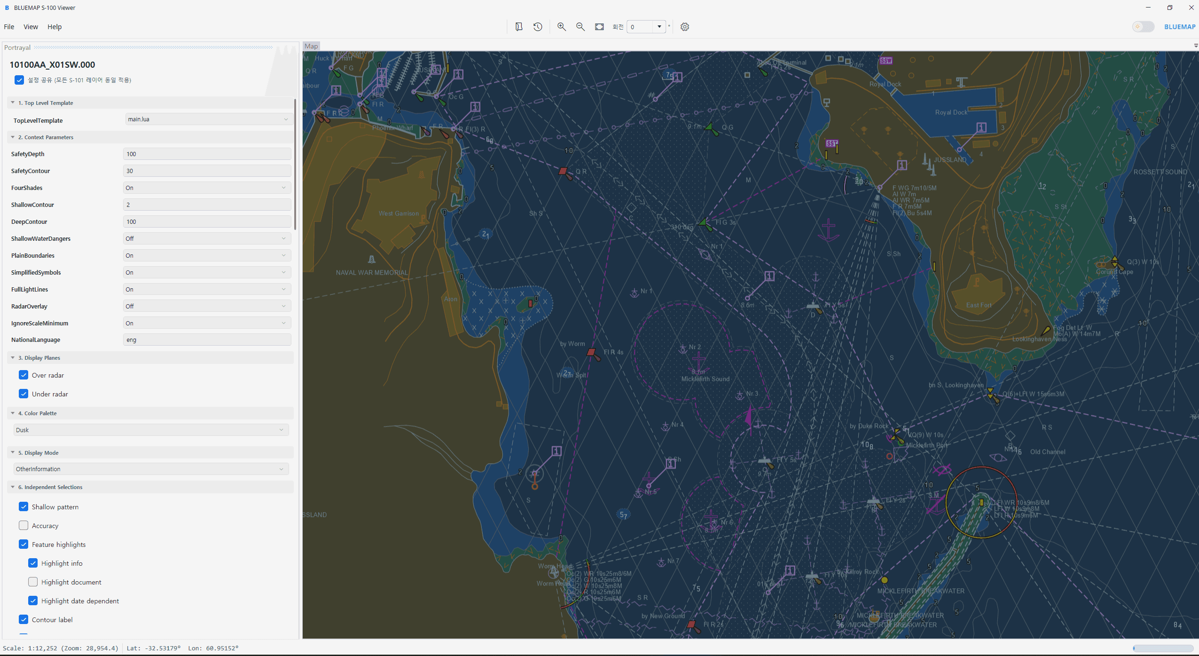
Task: Open the settings gear icon
Action: coord(685,27)
